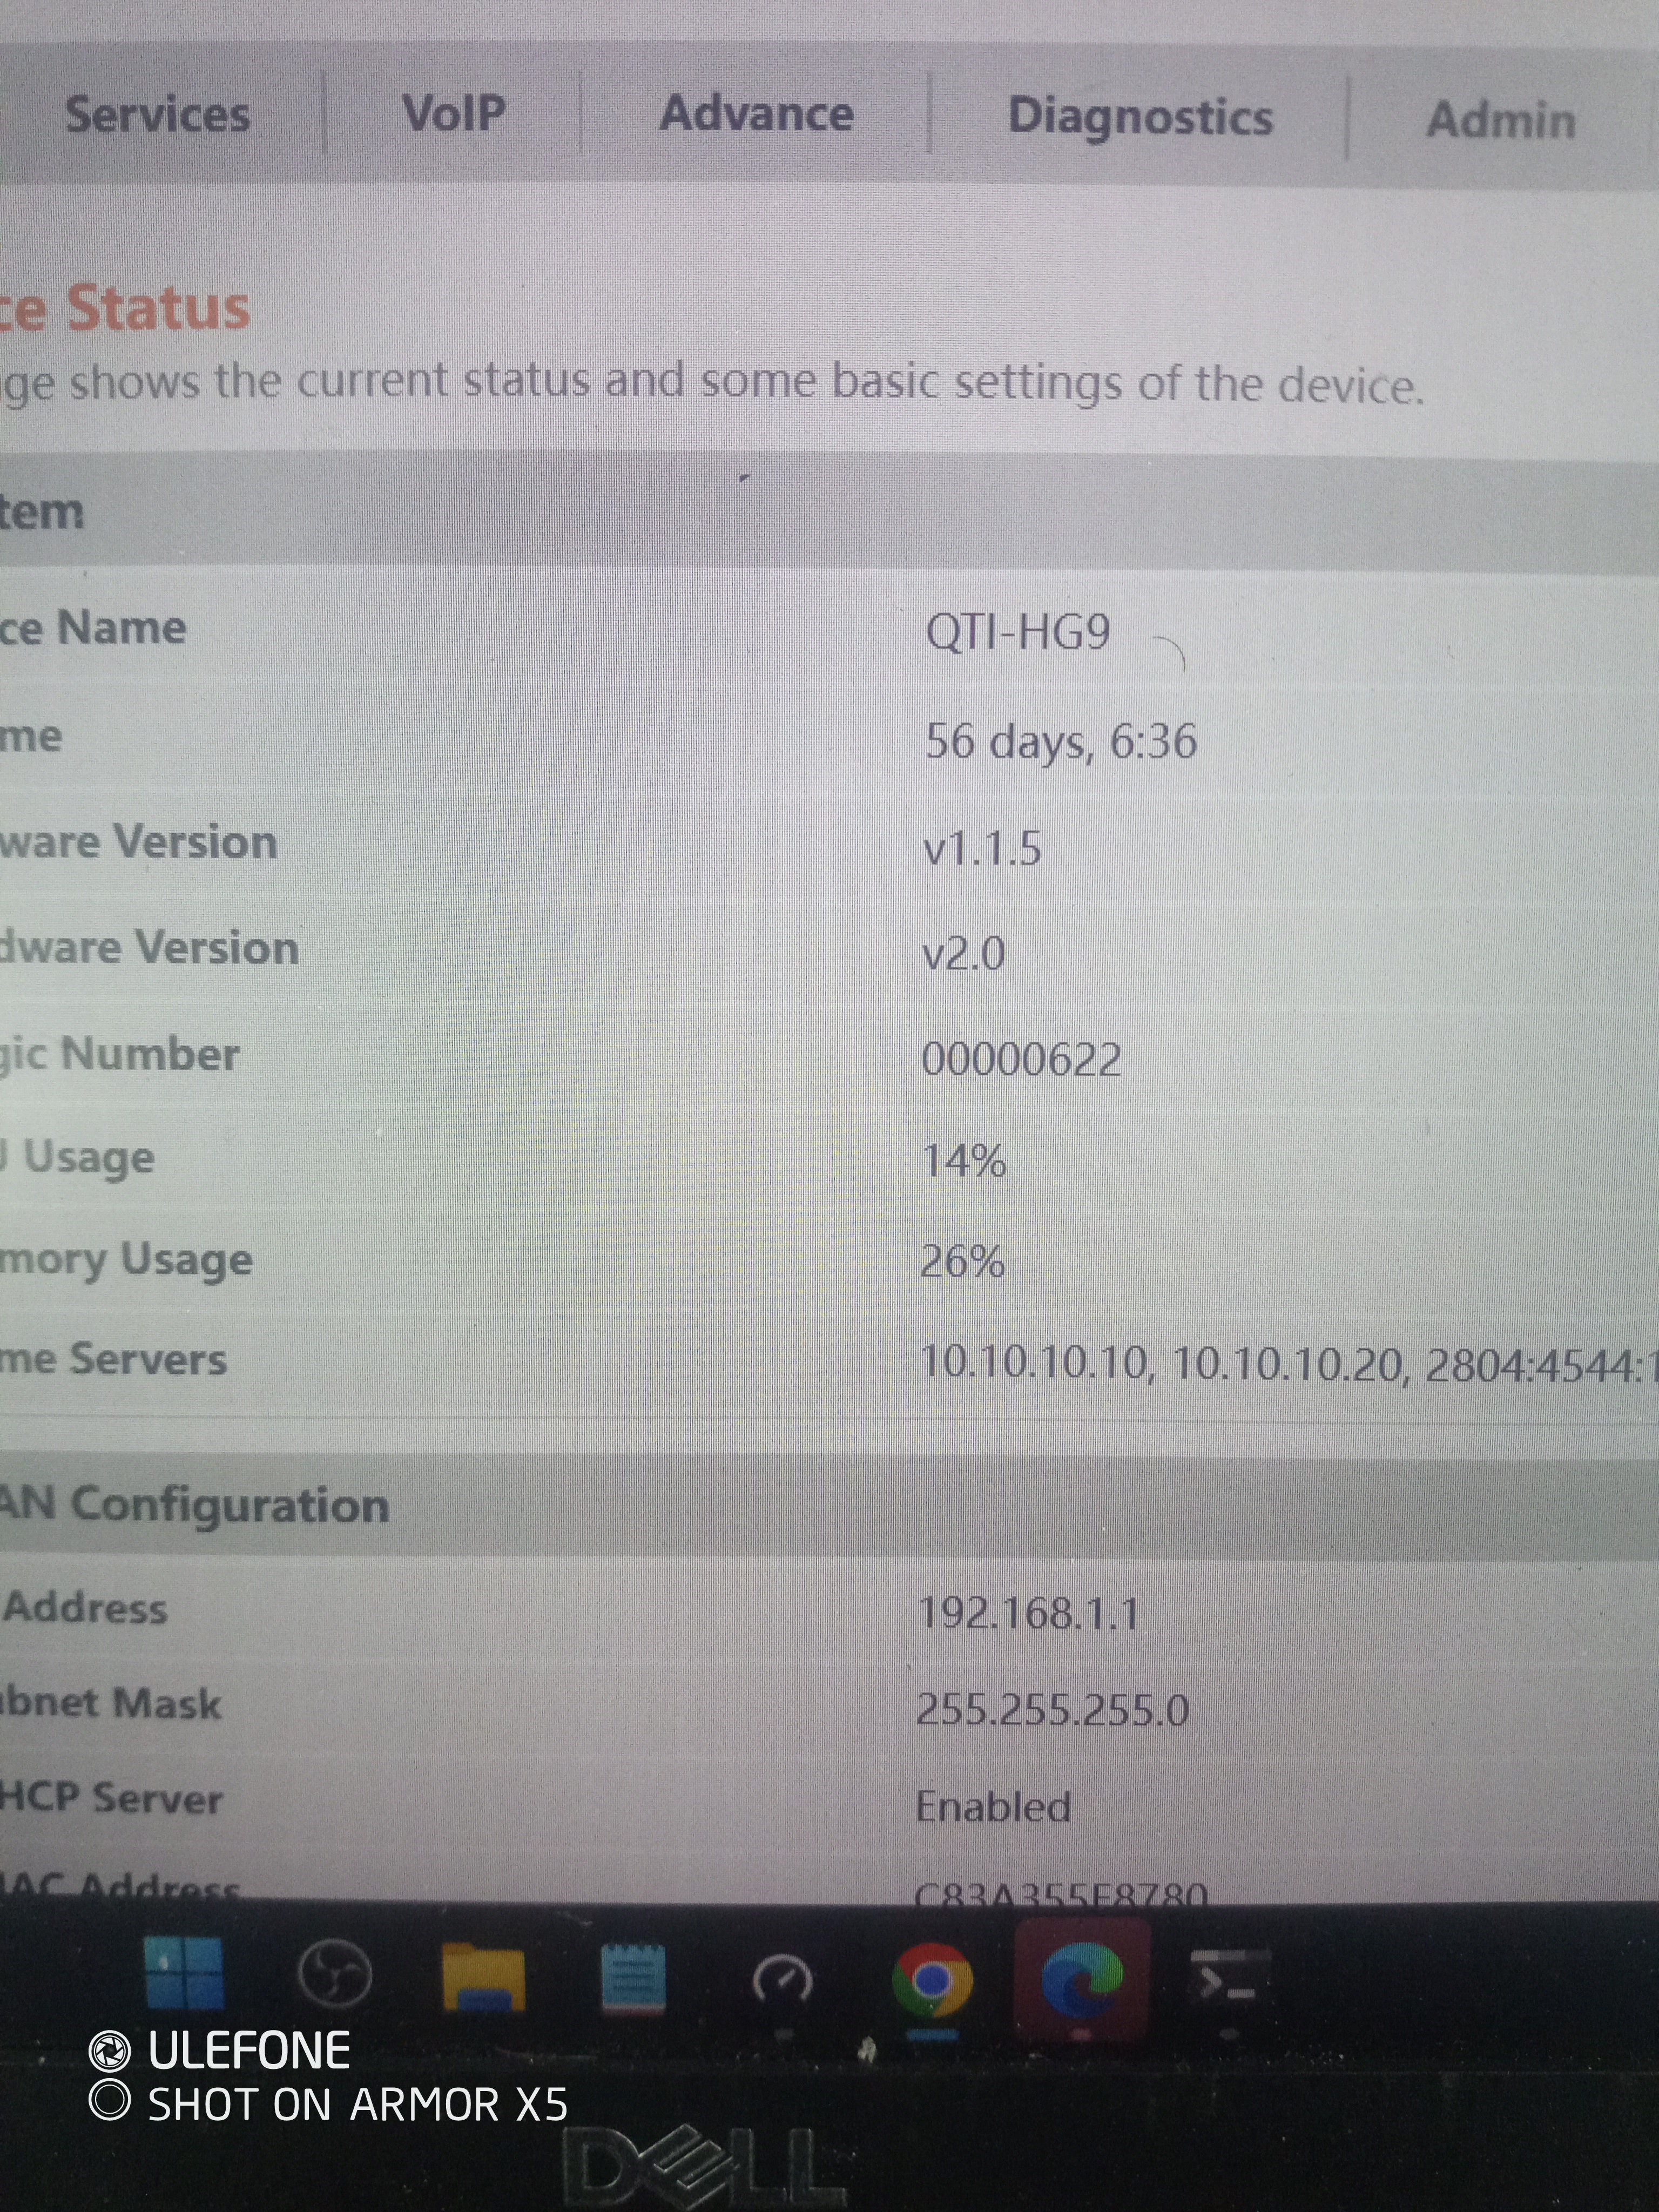The height and width of the screenshot is (2212, 1659).
Task: Select the Diagnostics tab
Action: (1140, 117)
